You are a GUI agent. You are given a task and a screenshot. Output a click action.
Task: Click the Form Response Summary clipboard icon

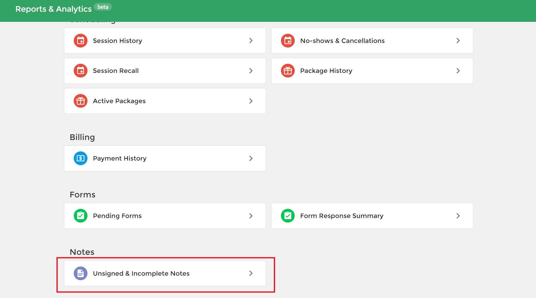tap(288, 216)
